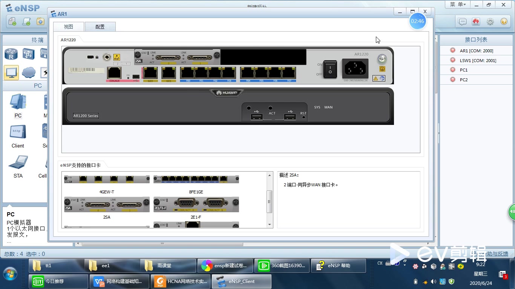Select the 2SA interface card in list
515x289 pixels.
click(107, 204)
